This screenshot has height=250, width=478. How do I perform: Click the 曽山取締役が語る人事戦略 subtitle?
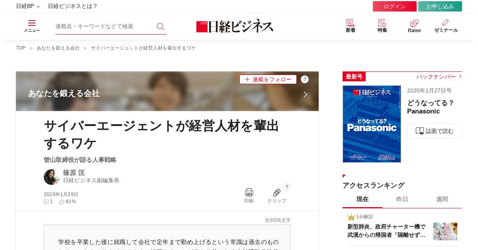pos(80,160)
